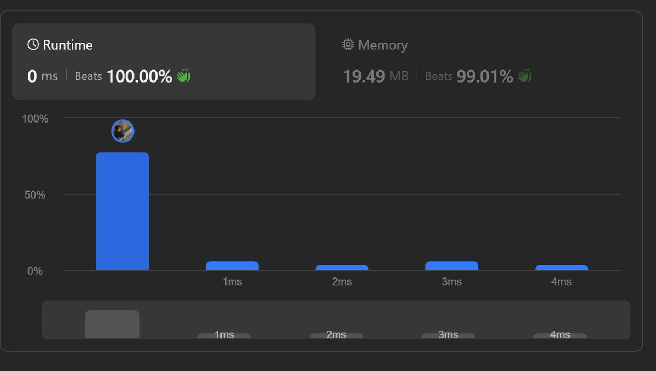Select the blue bar above 4ms
656x371 pixels.
coord(561,268)
